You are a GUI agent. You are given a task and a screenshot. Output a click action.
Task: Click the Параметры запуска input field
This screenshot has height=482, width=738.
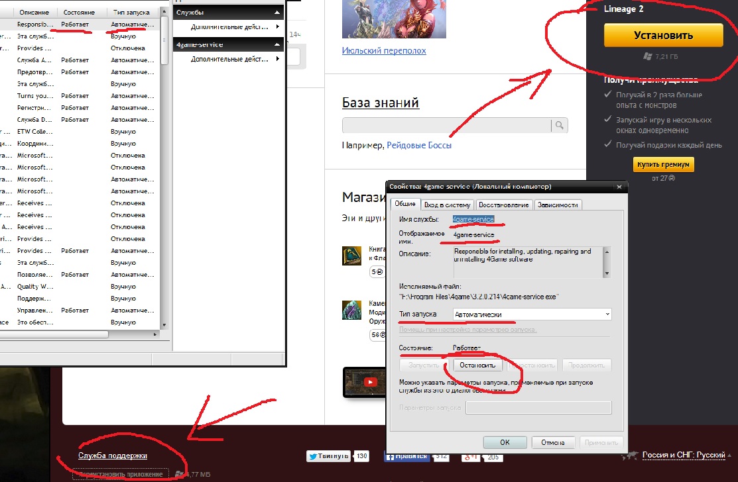coord(538,407)
